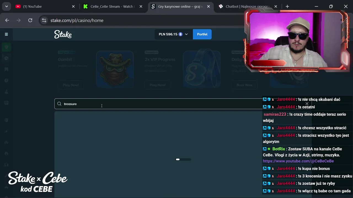Open the Stake headphones promo thumbnail
Viewport: 353px width, 198px height.
[202, 69]
